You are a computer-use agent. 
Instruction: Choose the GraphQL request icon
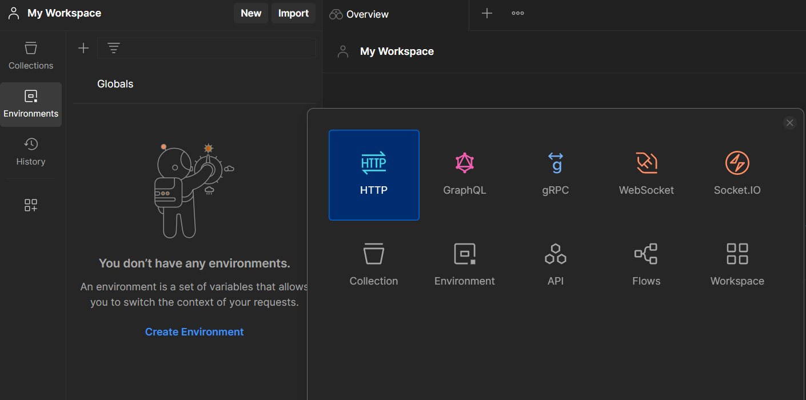click(465, 163)
